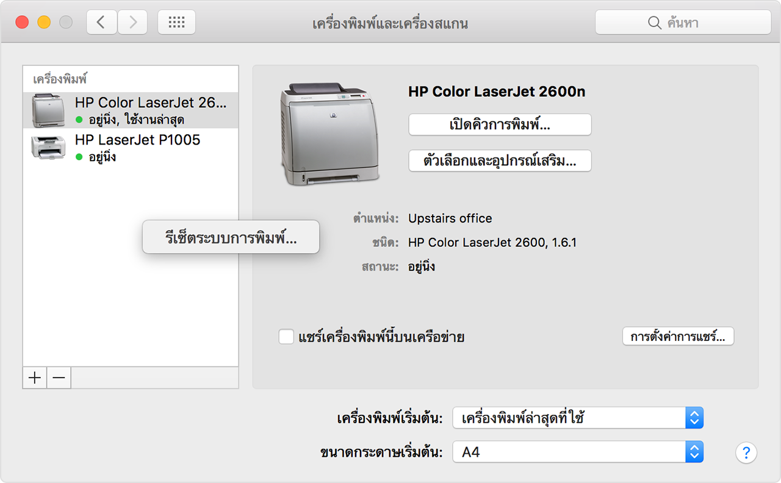Screen dimensions: 781x483
Task: Open ตัวเลือกและอุปกรณ์เสริม... options
Action: (x=500, y=161)
